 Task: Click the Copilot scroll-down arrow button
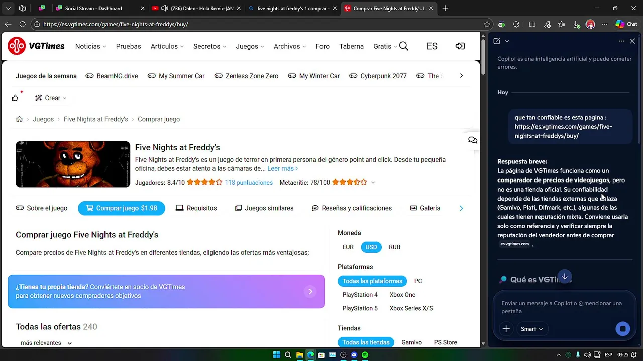pos(565,277)
